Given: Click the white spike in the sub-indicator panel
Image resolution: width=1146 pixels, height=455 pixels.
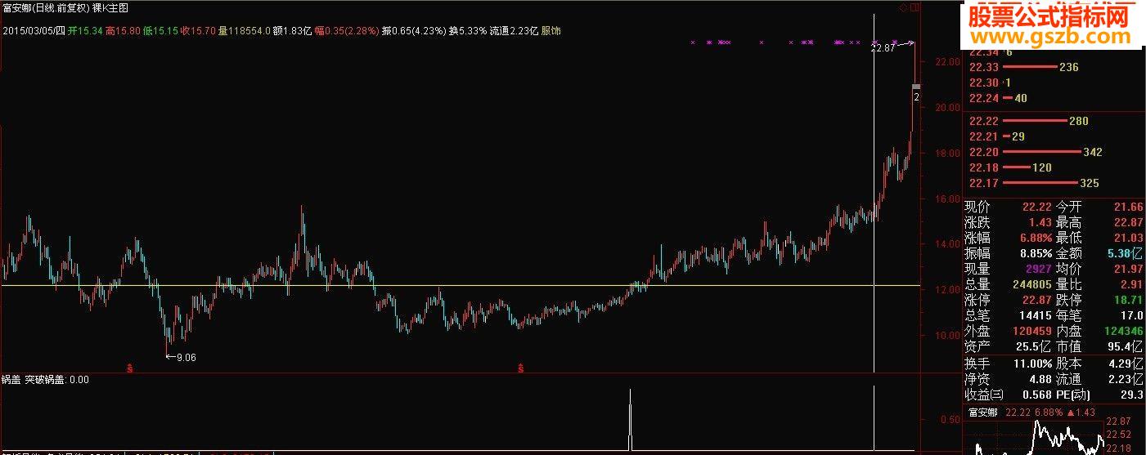Looking at the screenshot, I should 630,419.
